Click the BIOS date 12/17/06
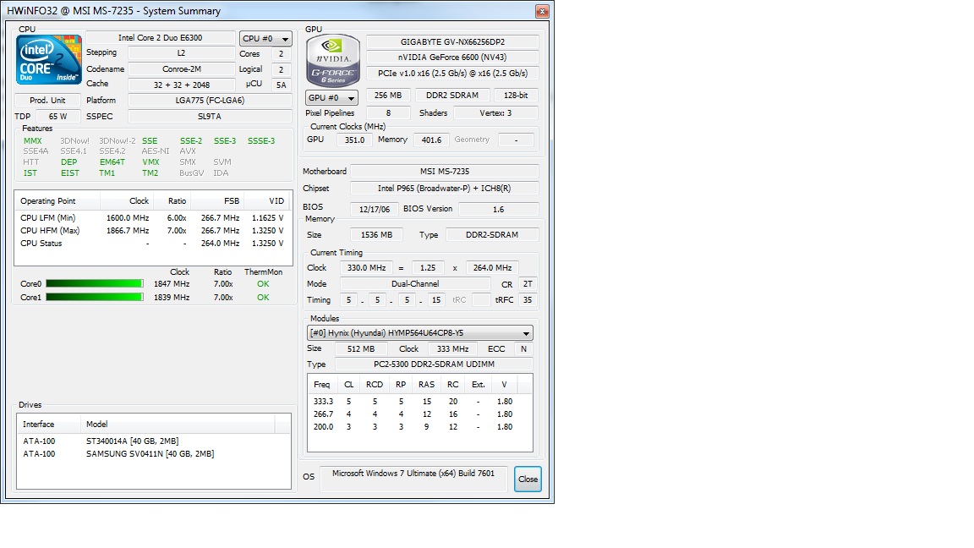The image size is (974, 548). 375,210
